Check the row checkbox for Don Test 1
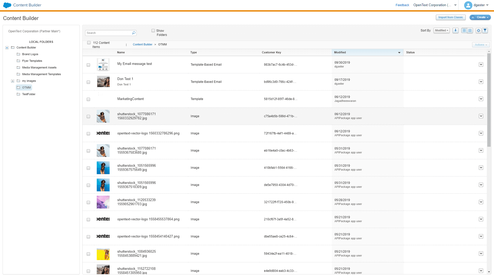 point(89,82)
